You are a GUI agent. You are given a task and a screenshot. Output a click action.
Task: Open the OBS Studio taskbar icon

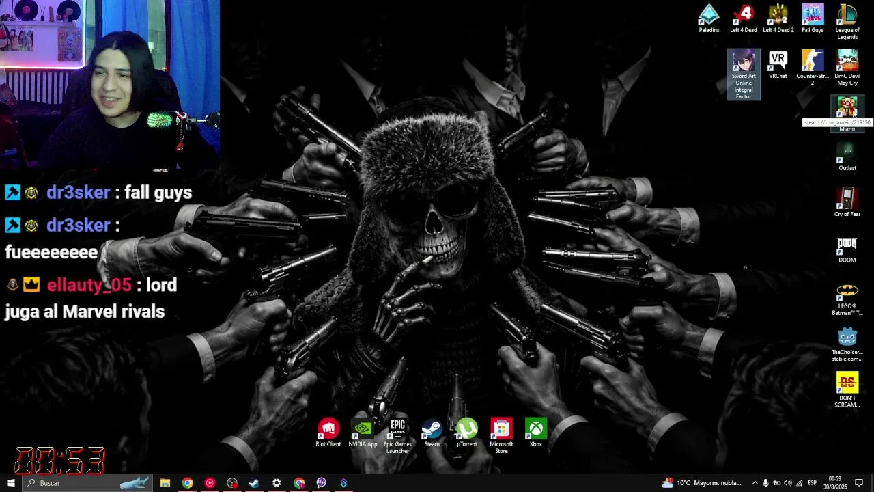coord(232,483)
